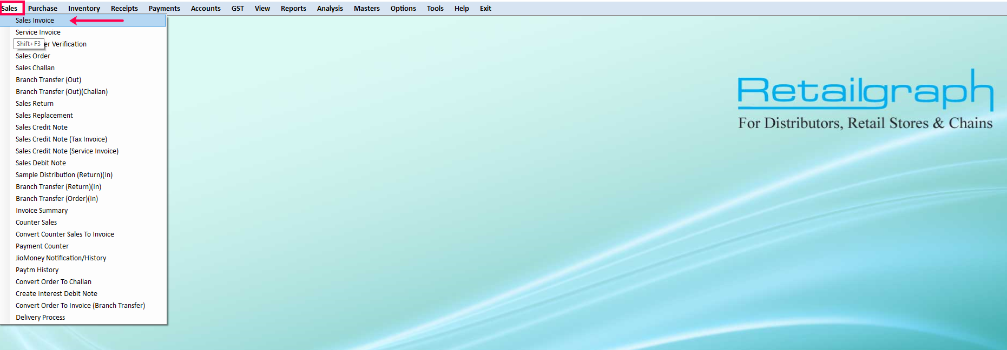Open the Sales menu
The height and width of the screenshot is (350, 1007).
10,8
